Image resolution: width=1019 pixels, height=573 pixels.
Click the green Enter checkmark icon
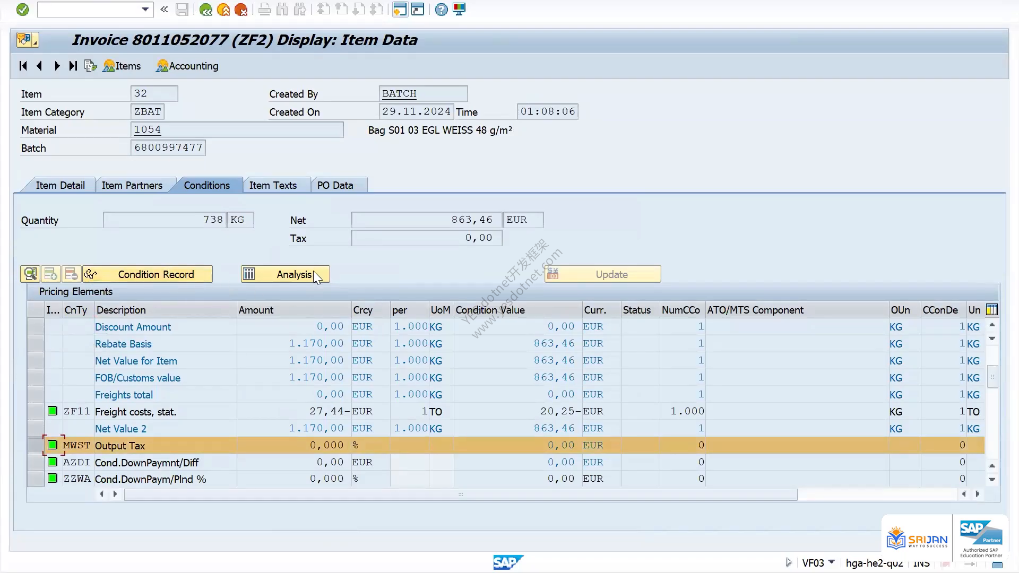coord(23,10)
